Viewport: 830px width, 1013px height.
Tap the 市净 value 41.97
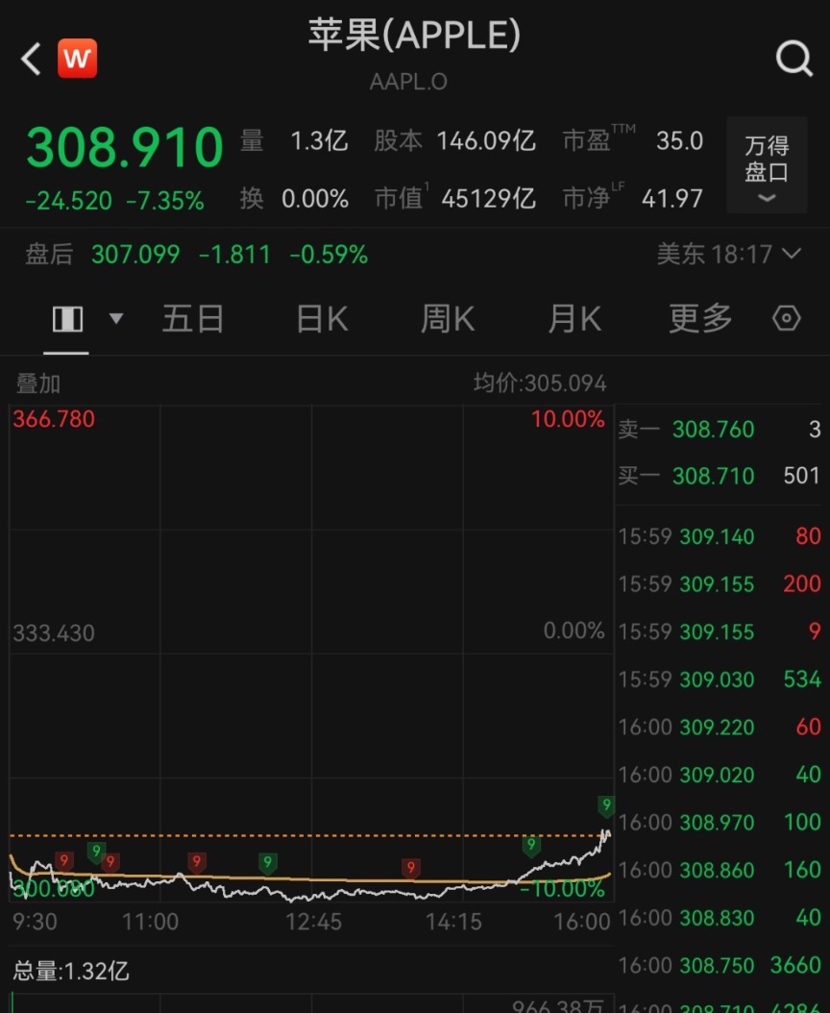pos(671,199)
